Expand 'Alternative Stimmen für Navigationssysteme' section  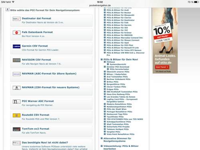coord(102,138)
